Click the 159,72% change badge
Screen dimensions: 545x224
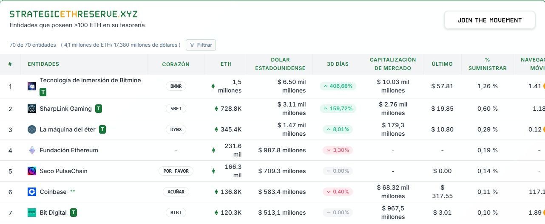338,109
